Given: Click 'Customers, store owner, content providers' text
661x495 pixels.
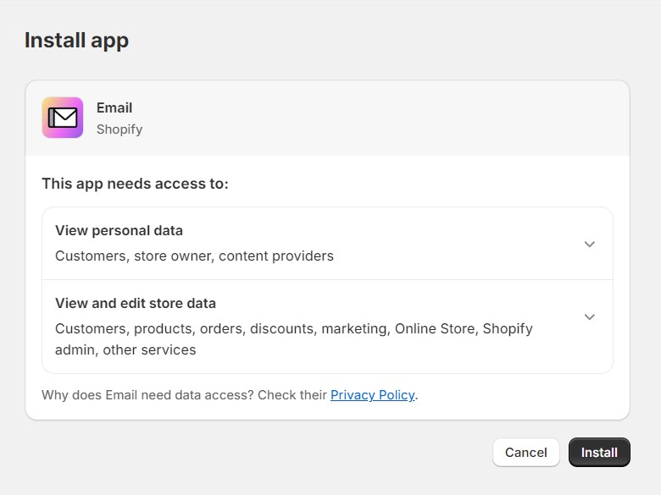Looking at the screenshot, I should 194,256.
